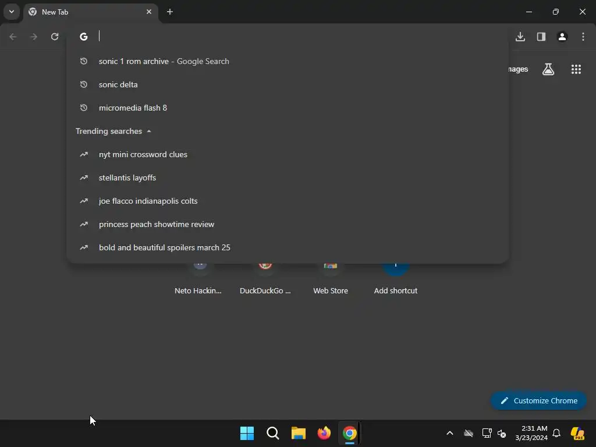Open the clock showing 2:31 AM
This screenshot has height=447, width=596.
click(x=531, y=433)
